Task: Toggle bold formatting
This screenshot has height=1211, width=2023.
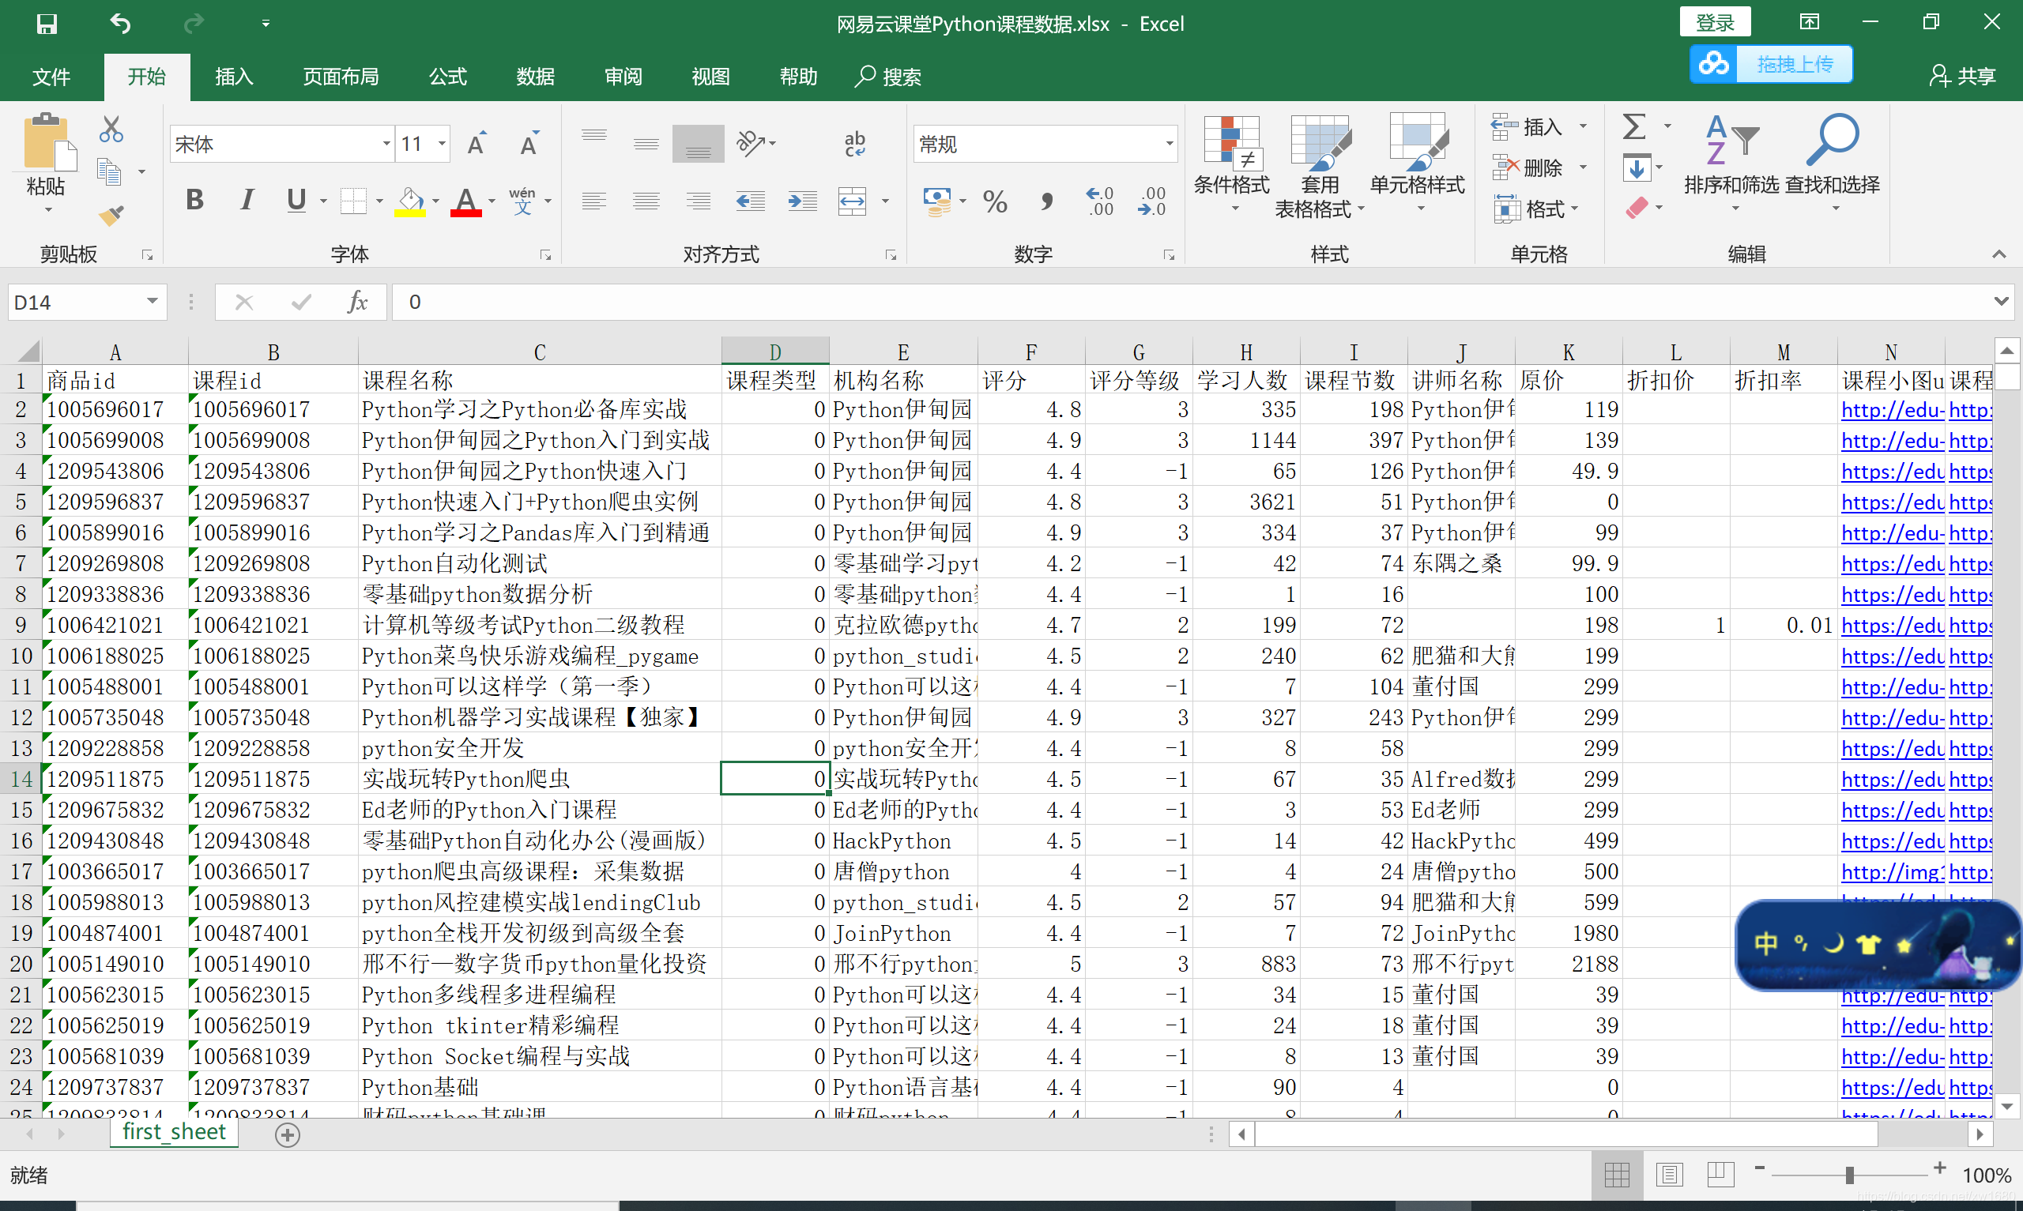Action: (194, 200)
